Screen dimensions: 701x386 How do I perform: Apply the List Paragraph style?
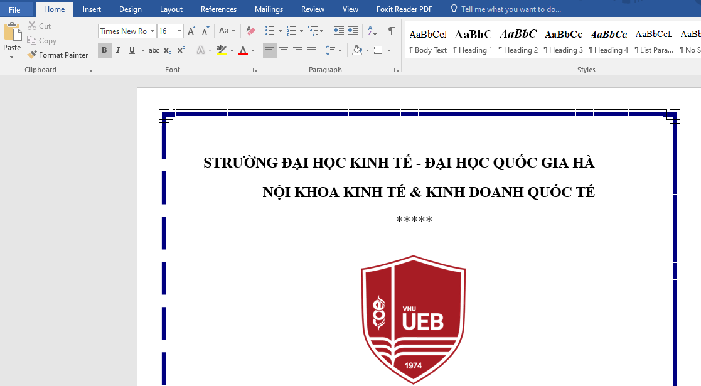pos(653,41)
